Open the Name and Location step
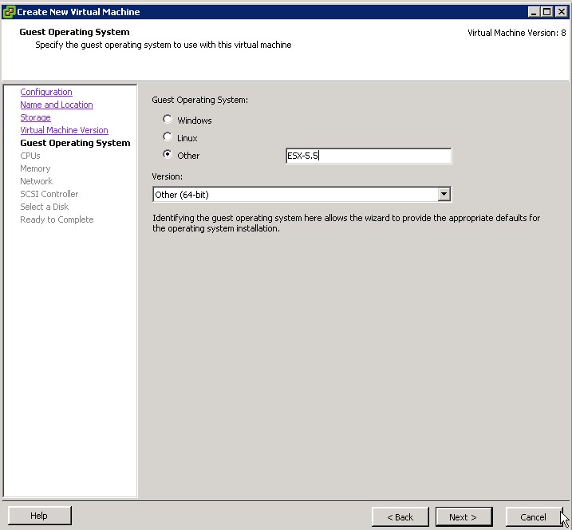 point(56,105)
